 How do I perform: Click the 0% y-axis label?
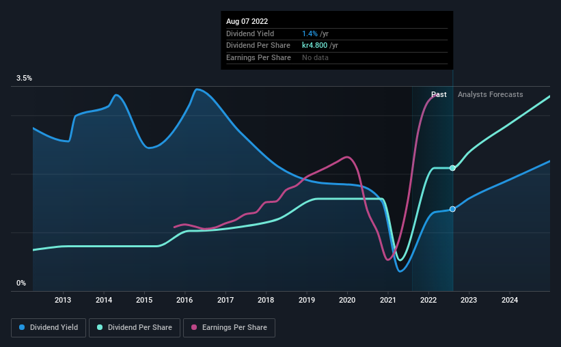pos(21,283)
